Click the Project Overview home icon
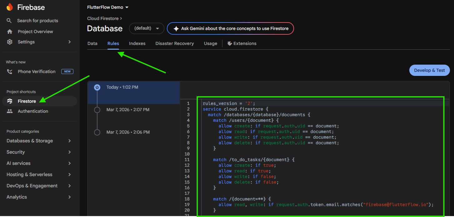The height and width of the screenshot is (217, 454). click(x=10, y=32)
